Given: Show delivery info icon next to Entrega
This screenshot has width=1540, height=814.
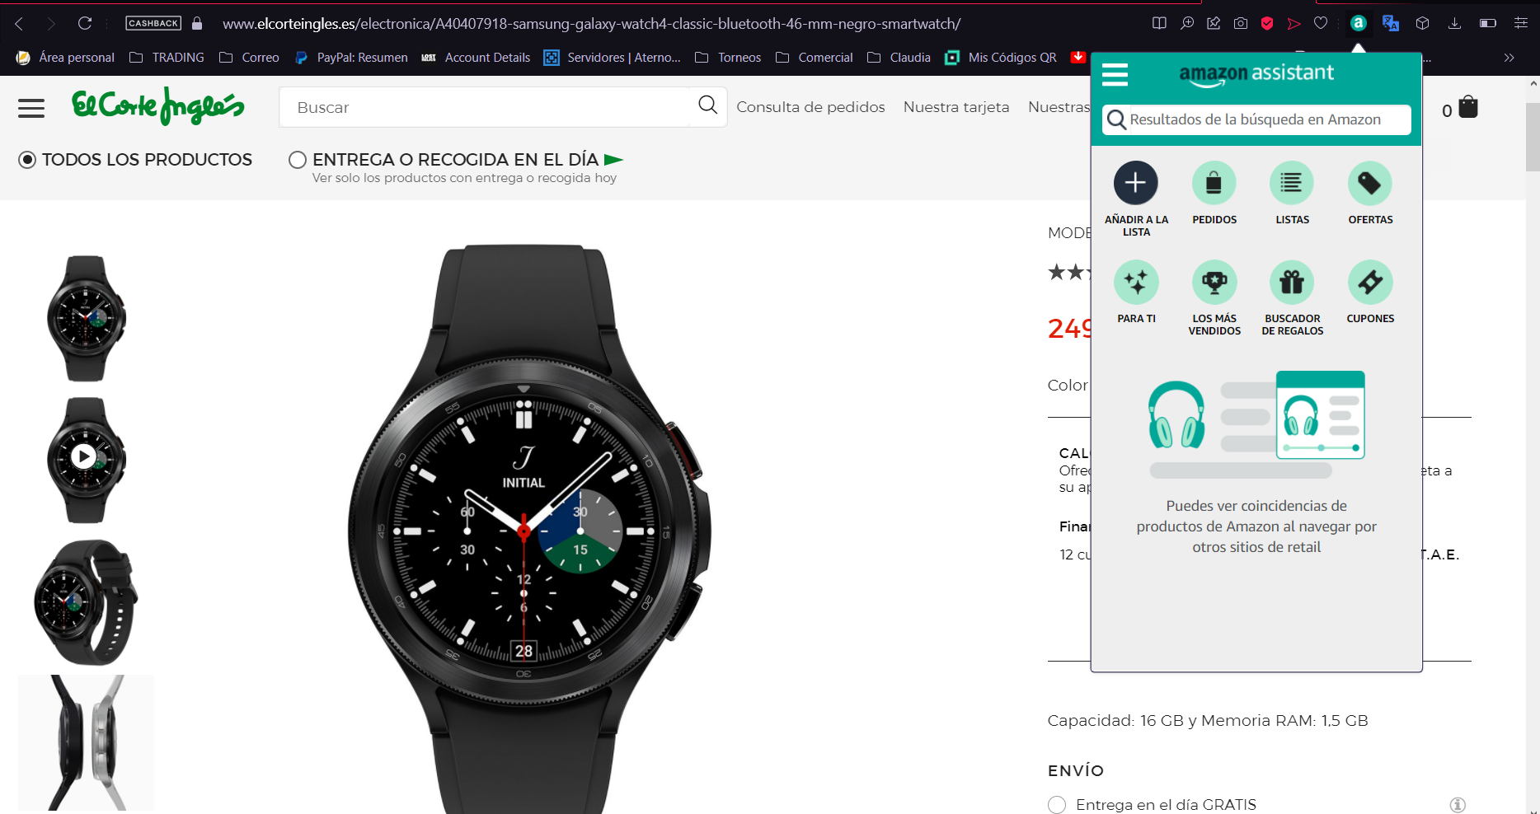Looking at the screenshot, I should click(1458, 805).
